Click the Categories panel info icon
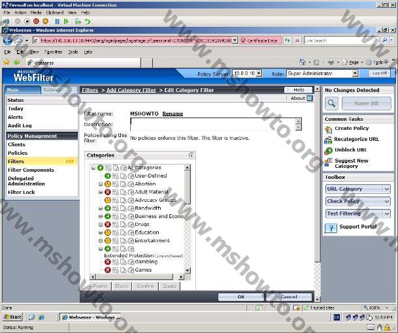 (191, 155)
